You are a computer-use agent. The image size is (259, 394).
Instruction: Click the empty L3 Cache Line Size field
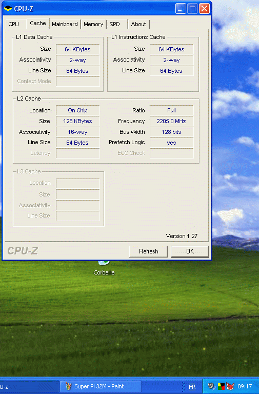click(x=77, y=216)
